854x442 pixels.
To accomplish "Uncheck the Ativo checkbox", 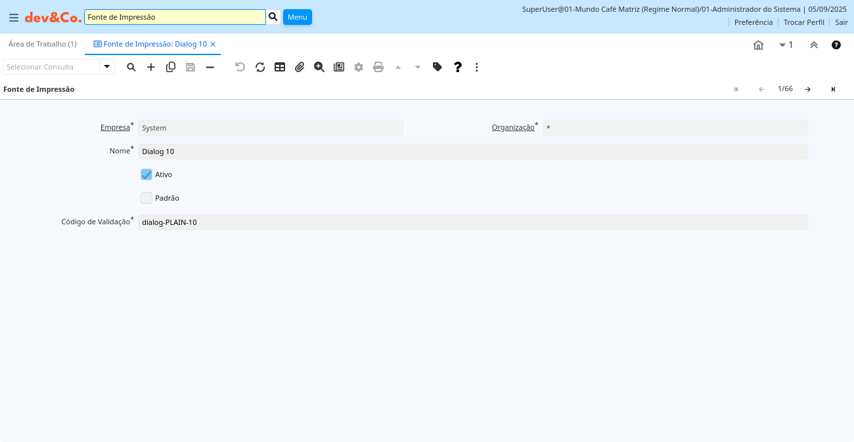I will pos(146,174).
